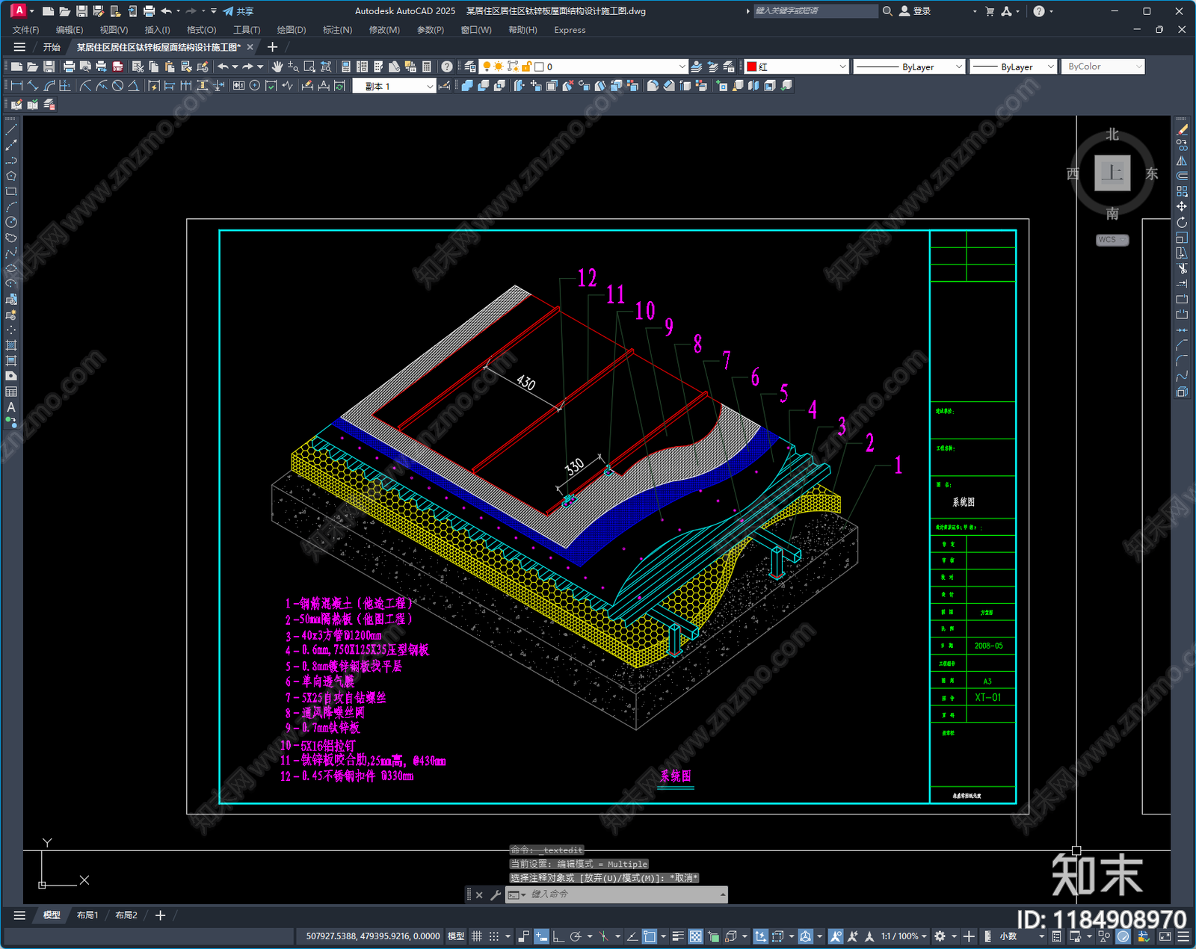Switch to the 布局1 layout tab

pyautogui.click(x=87, y=915)
